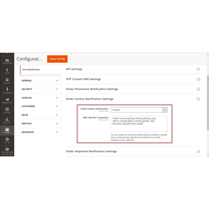Open Find Partners & Extensions icon

(x=7, y=150)
